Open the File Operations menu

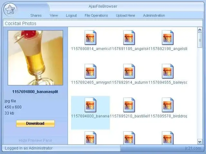[x=96, y=15]
